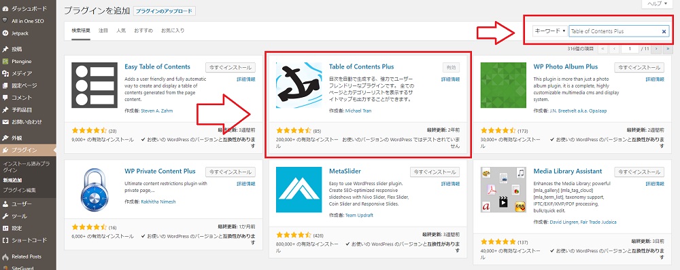This screenshot has width=680, height=270.
Task: Install Media Library Assistant now
Action: (639, 172)
